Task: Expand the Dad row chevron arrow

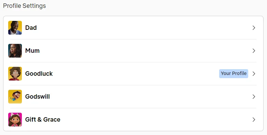Action: 254,28
